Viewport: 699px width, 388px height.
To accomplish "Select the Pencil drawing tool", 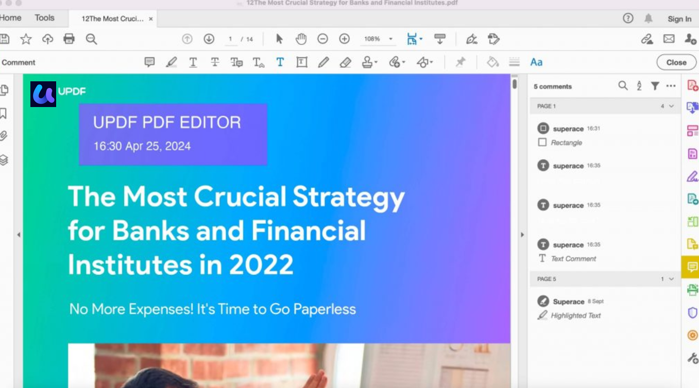I will [323, 62].
